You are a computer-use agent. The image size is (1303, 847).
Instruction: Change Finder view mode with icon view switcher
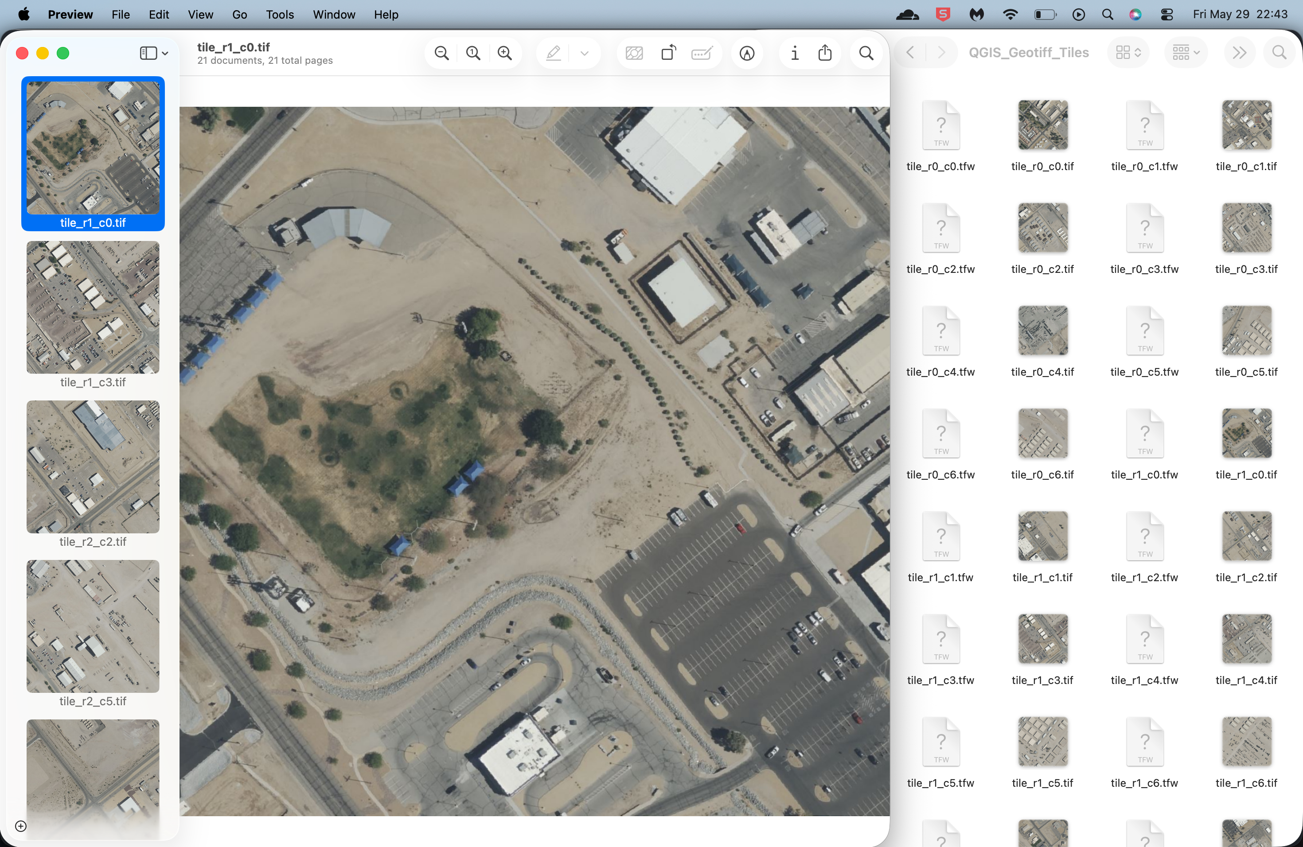pyautogui.click(x=1128, y=53)
